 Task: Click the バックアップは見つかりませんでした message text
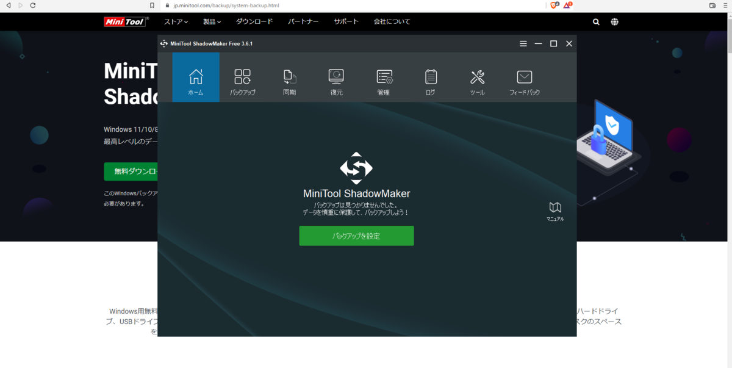click(x=356, y=205)
